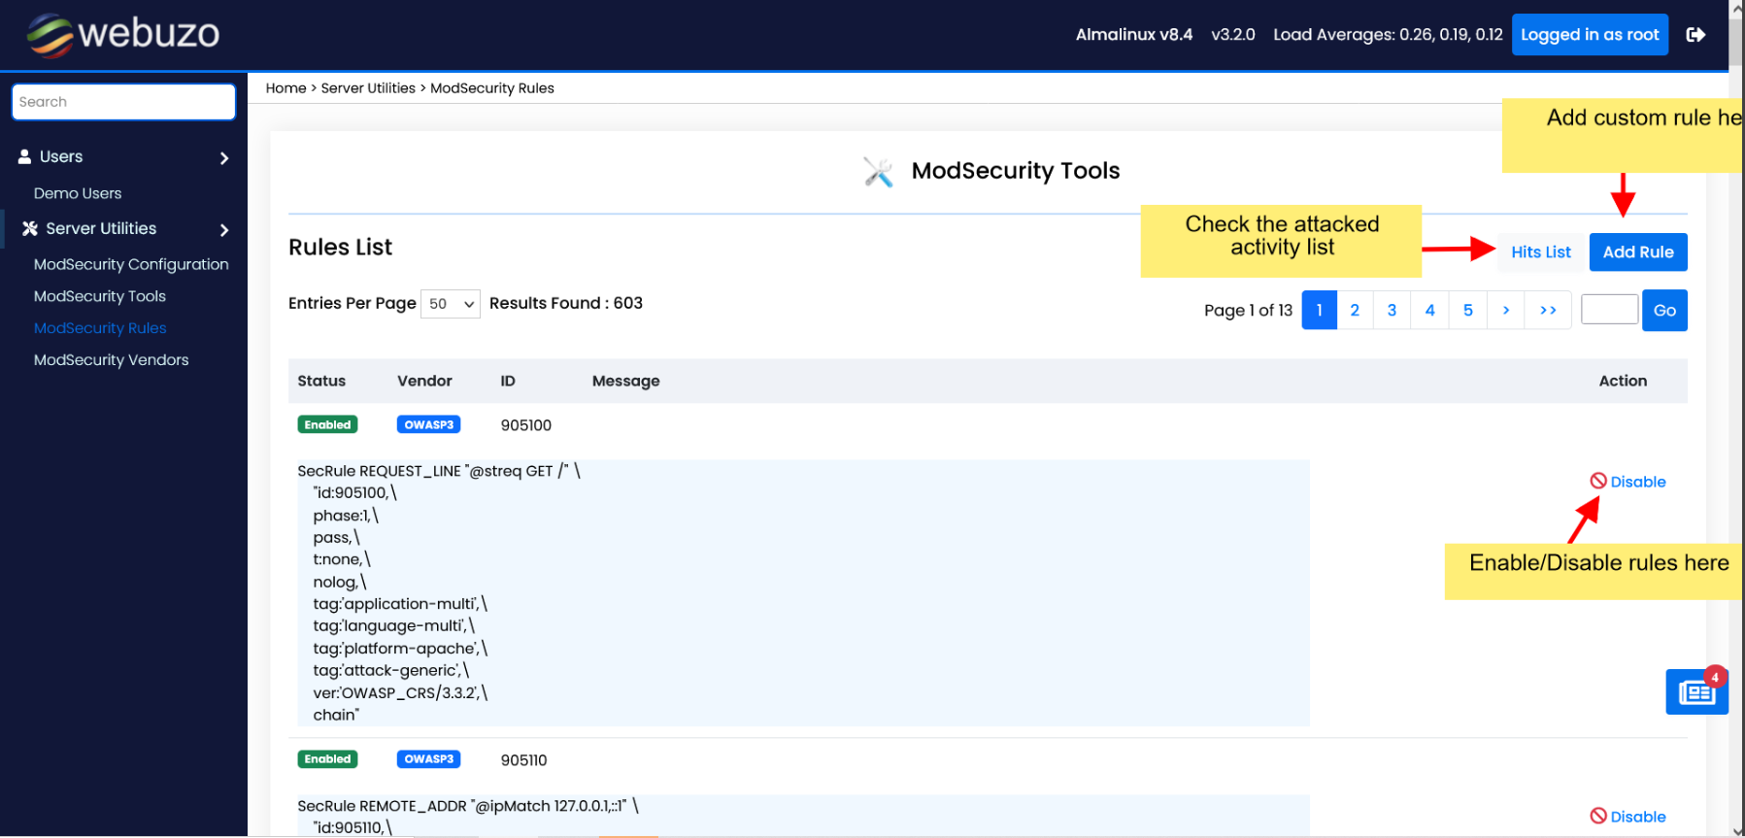Disable rule 905100
Image resolution: width=1745 pixels, height=838 pixels.
point(1628,482)
